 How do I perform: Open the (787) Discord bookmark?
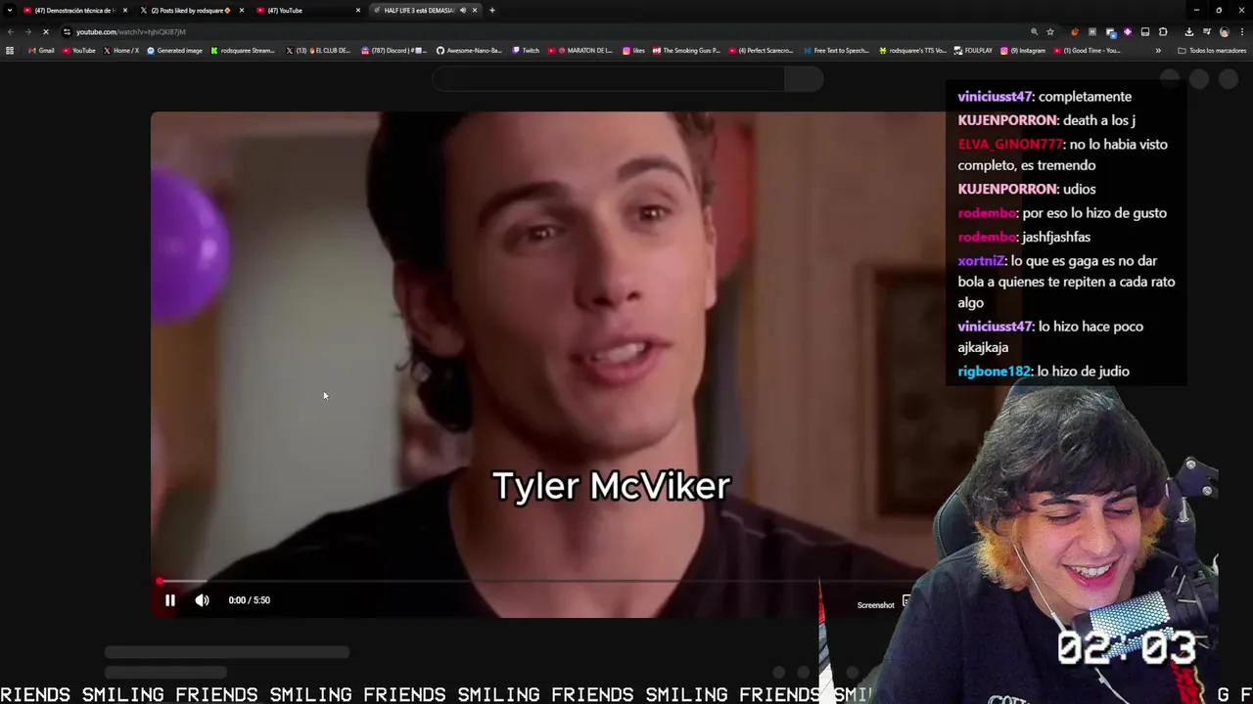click(x=394, y=50)
